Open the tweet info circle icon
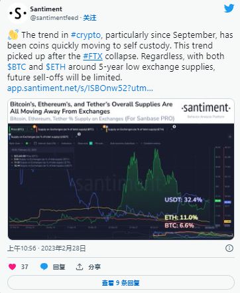 [x=229, y=248]
